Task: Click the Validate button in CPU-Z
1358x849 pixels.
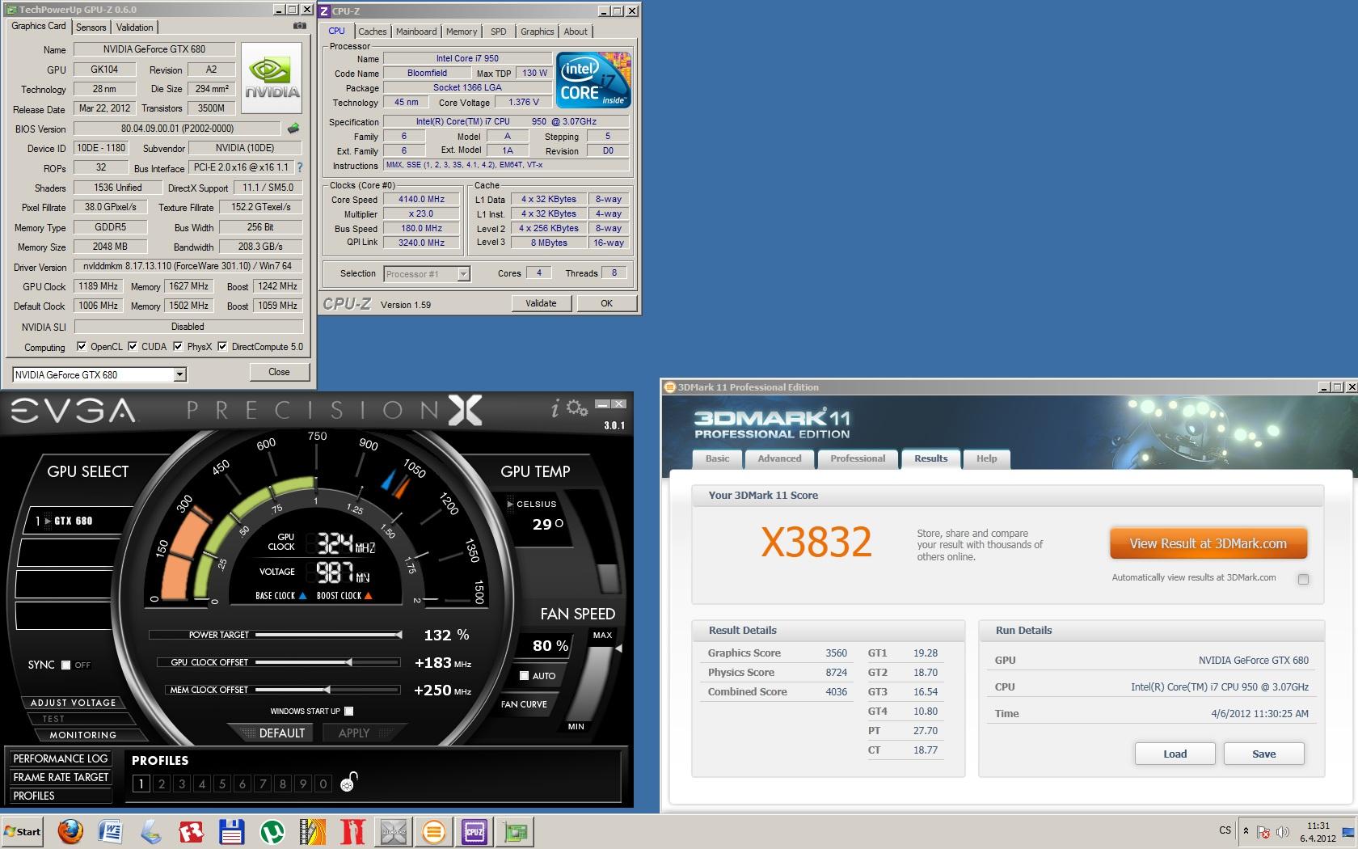Action: [x=542, y=303]
